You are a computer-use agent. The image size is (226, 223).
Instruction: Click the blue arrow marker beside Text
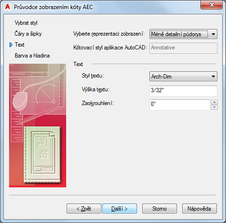click(11, 45)
